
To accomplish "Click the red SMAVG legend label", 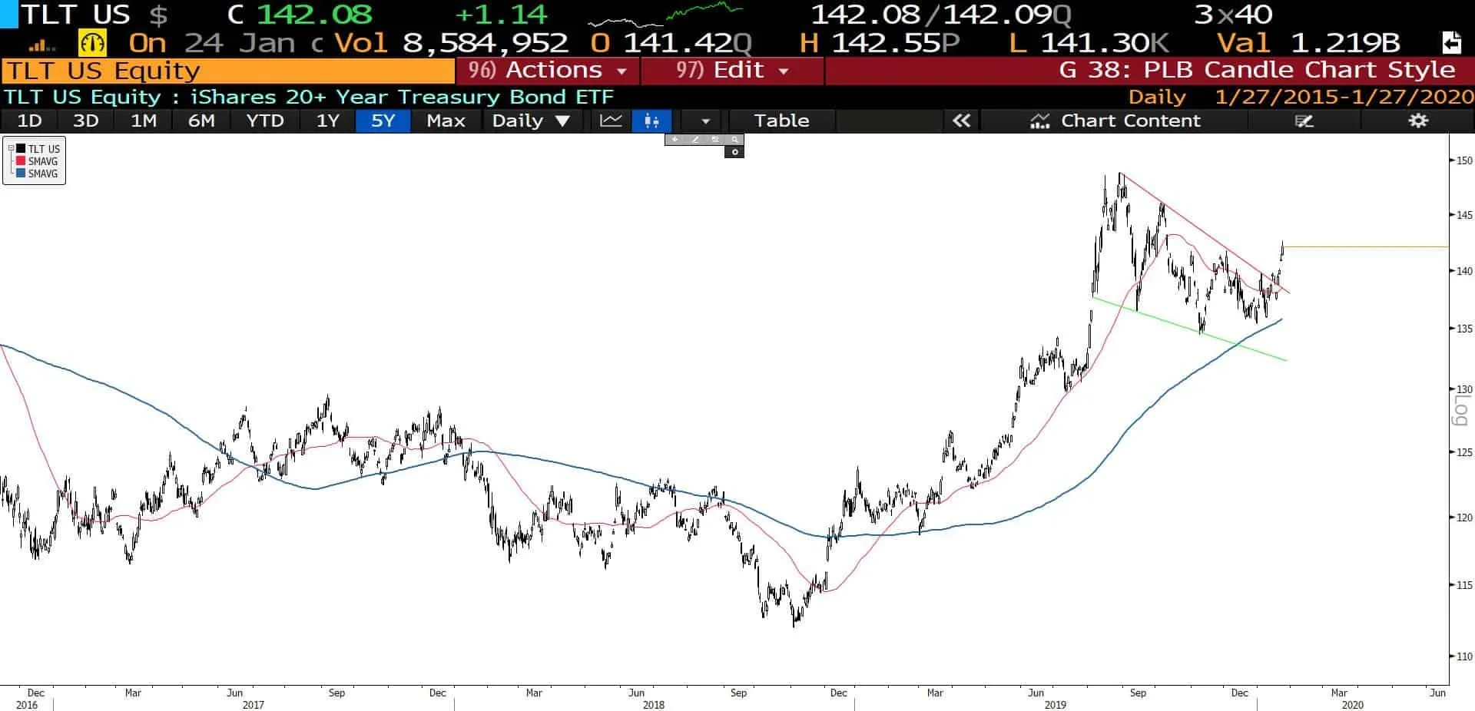I will (x=43, y=161).
